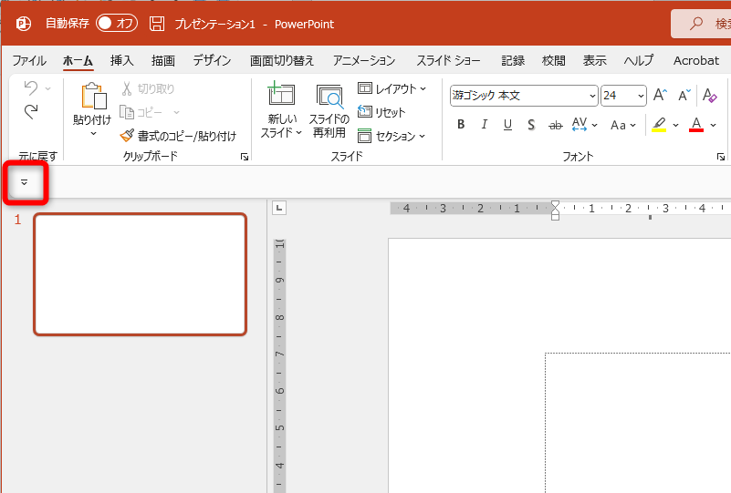Image resolution: width=731 pixels, height=493 pixels.
Task: Click the ruler tab selector L button
Action: 279,208
